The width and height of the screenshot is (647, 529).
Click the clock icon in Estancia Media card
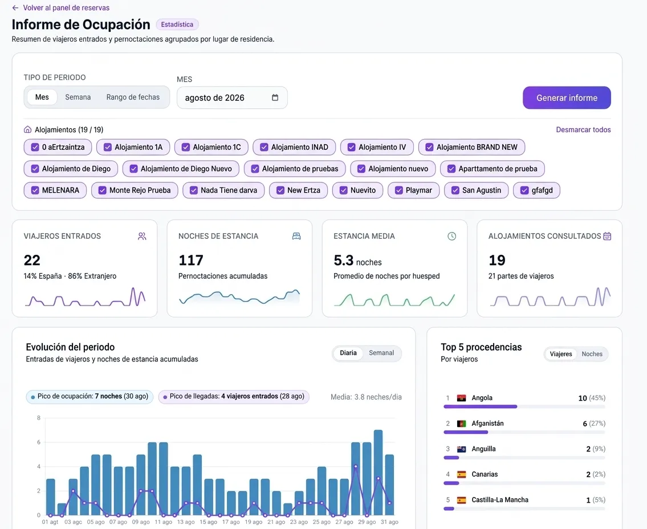[452, 236]
